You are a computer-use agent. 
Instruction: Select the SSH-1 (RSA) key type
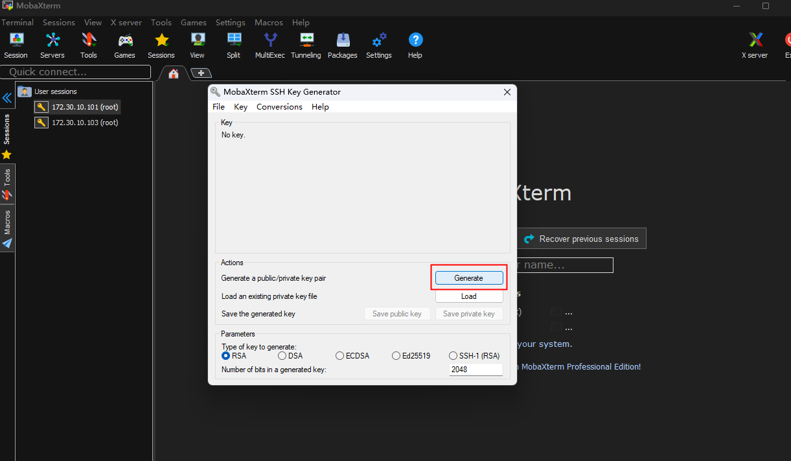point(474,356)
